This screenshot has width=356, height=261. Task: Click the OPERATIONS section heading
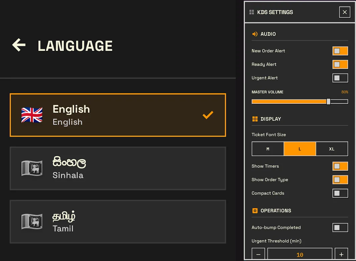(x=276, y=210)
